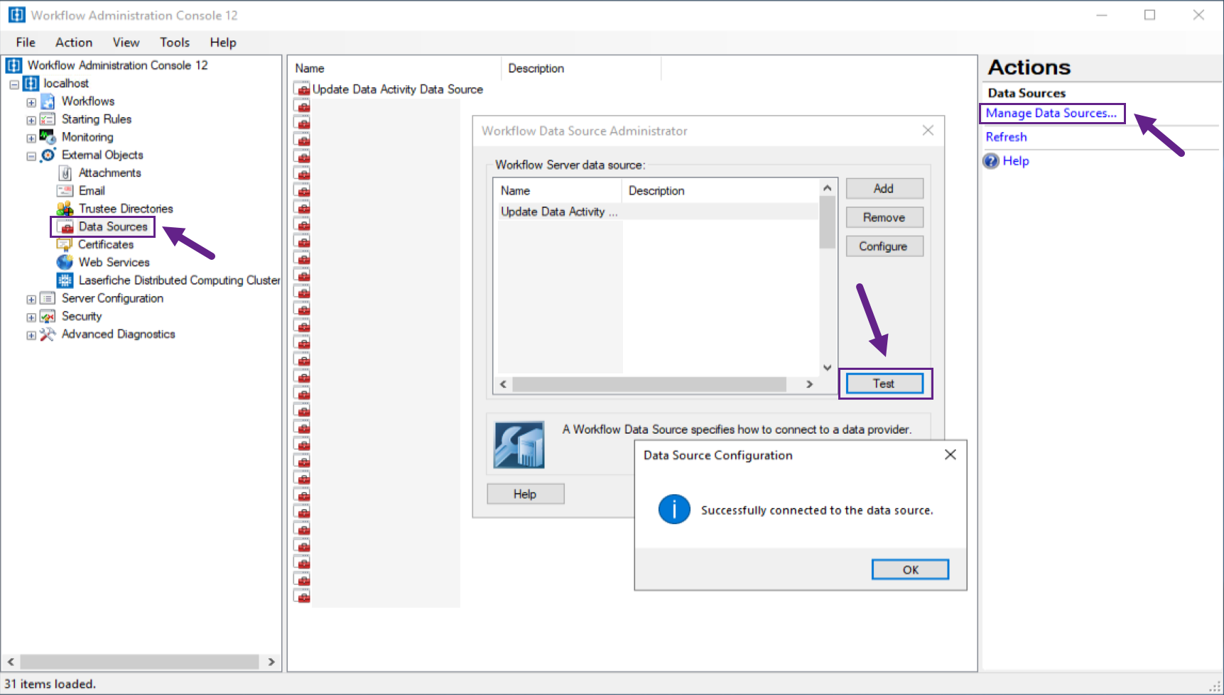Click the Server Configuration node icon
Viewport: 1224px width, 695px height.
coord(48,299)
